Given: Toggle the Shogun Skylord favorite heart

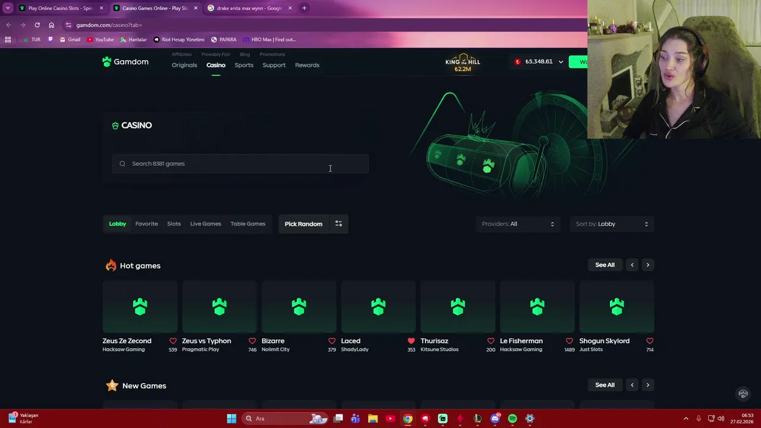Looking at the screenshot, I should 650,341.
